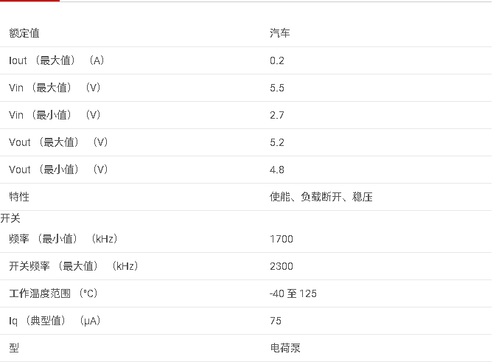Click the 特性 row label
This screenshot has height=362, width=496.
[x=19, y=197]
